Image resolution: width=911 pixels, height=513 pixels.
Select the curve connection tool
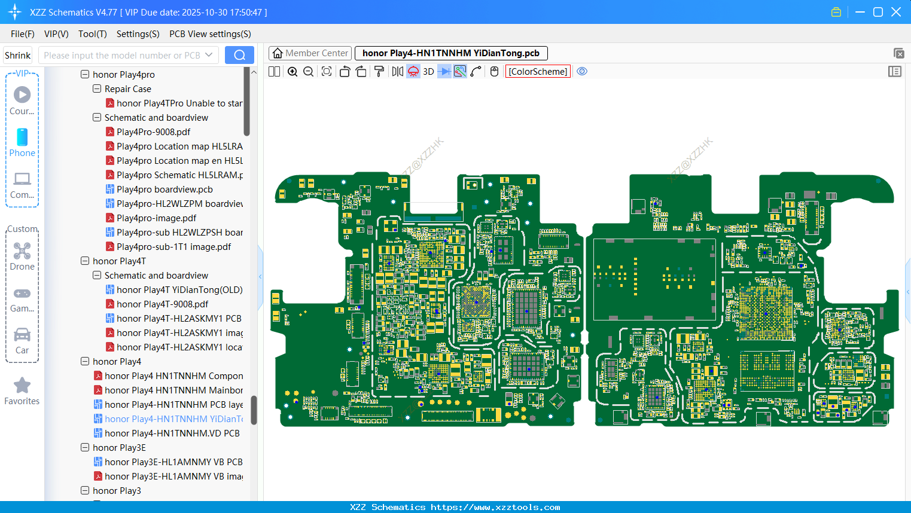tap(476, 71)
